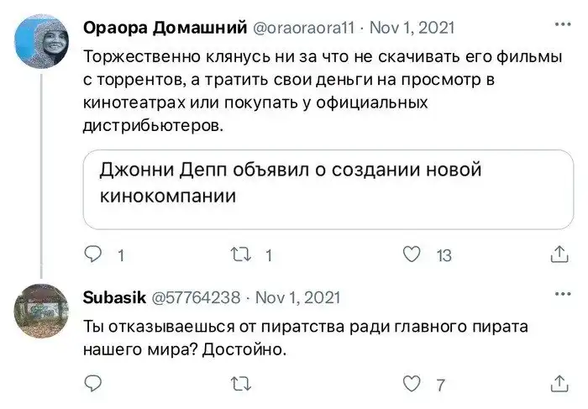Open more options for Subasik's reply

coord(562,296)
